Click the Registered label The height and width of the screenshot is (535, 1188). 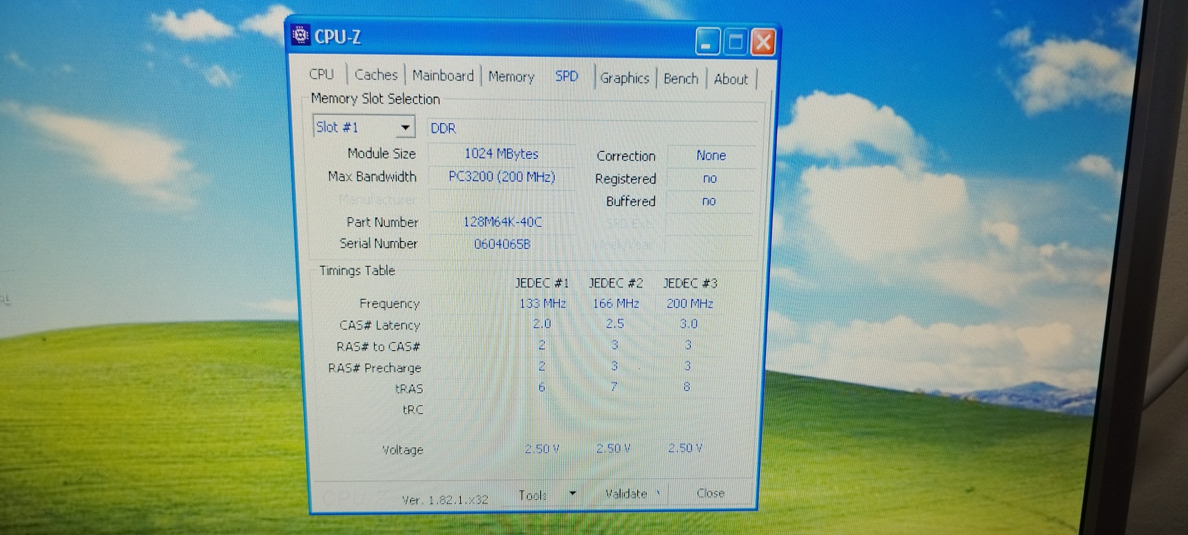pyautogui.click(x=625, y=179)
